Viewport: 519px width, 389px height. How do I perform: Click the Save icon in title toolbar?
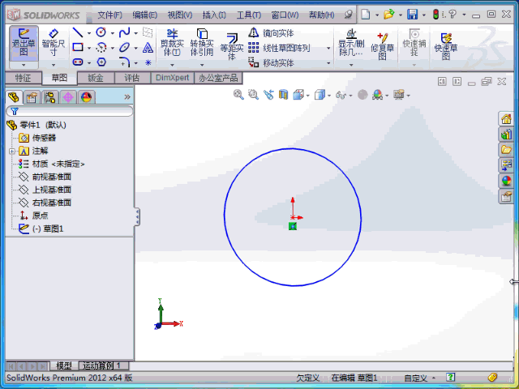[413, 15]
